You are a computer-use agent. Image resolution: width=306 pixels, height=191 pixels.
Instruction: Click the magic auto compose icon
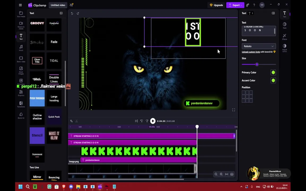point(71,121)
